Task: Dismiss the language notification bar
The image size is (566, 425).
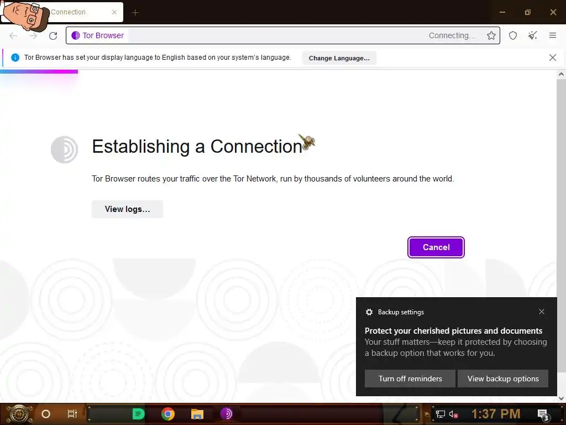Action: 552,58
